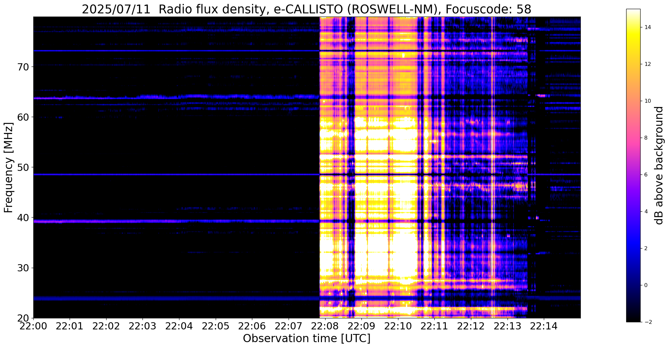Click the colorbar tick label 10
The width and height of the screenshot is (669, 348).
(647, 101)
